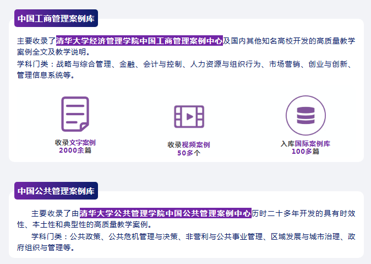Follow the 清华大学公共管理学院中国公共管理案例中心 link

tap(165, 213)
